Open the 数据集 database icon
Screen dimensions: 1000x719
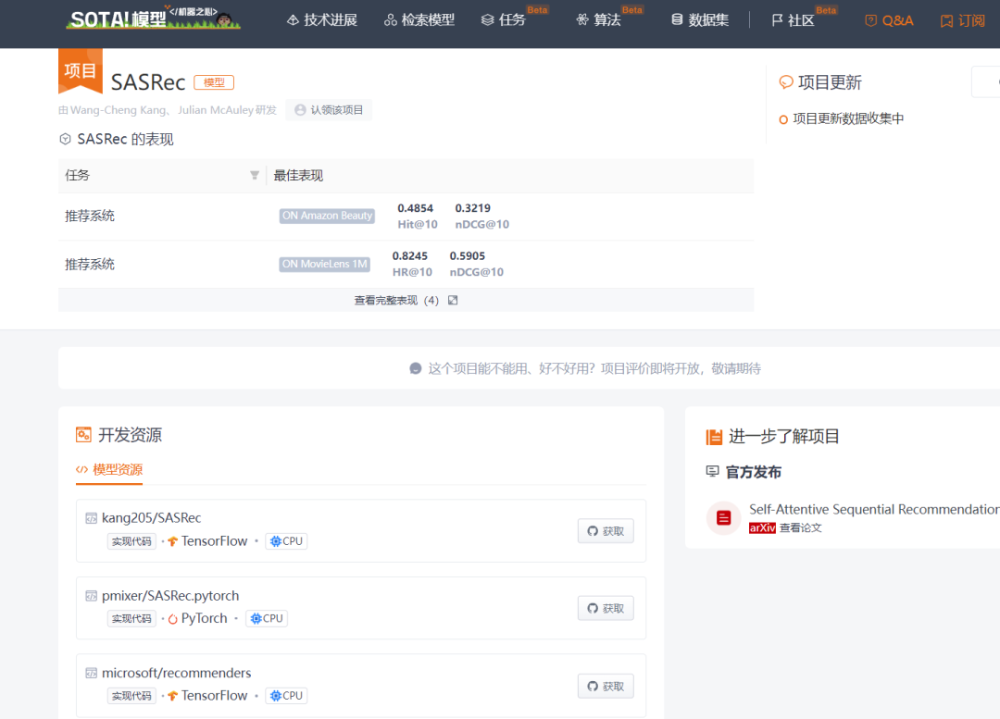pos(679,19)
